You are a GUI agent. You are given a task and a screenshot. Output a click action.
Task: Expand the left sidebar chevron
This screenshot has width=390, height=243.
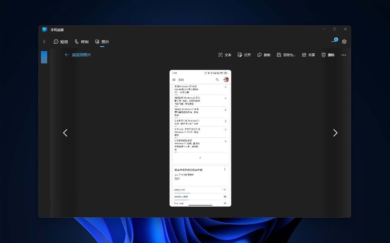44,42
